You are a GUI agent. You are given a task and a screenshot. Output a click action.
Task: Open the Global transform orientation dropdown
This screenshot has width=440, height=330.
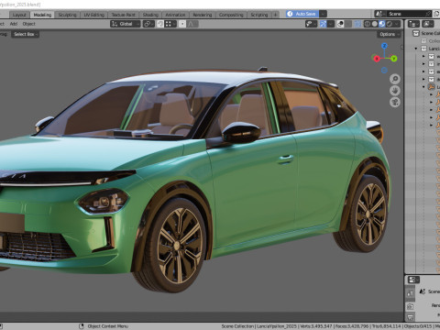[125, 24]
